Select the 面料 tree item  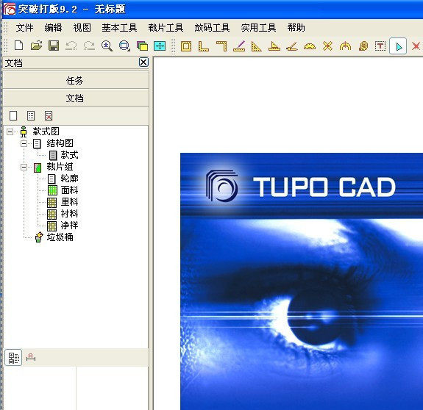point(70,190)
